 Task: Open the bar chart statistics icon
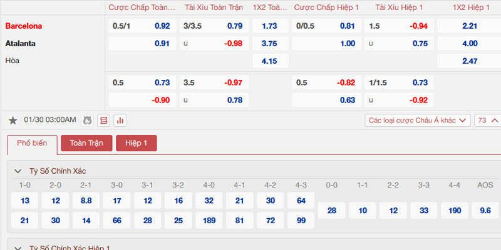pyautogui.click(x=120, y=121)
